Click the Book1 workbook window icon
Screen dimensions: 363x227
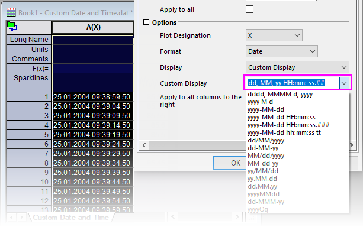point(11,12)
